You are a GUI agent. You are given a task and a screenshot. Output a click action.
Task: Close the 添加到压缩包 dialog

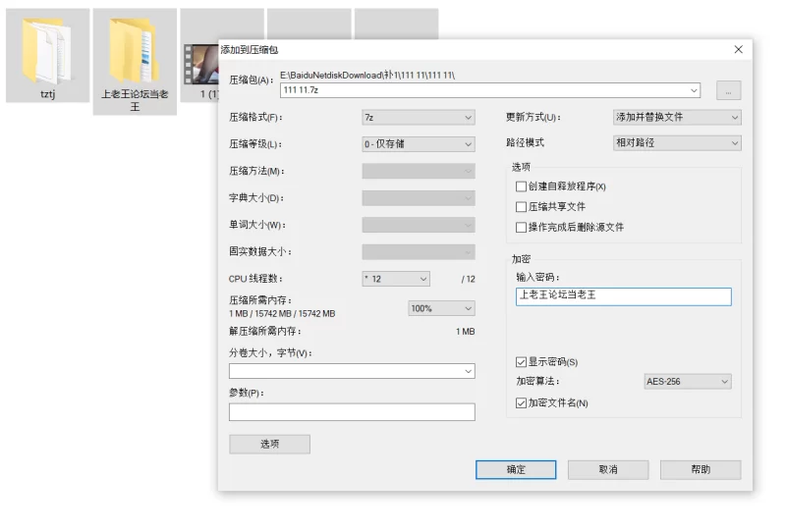739,50
